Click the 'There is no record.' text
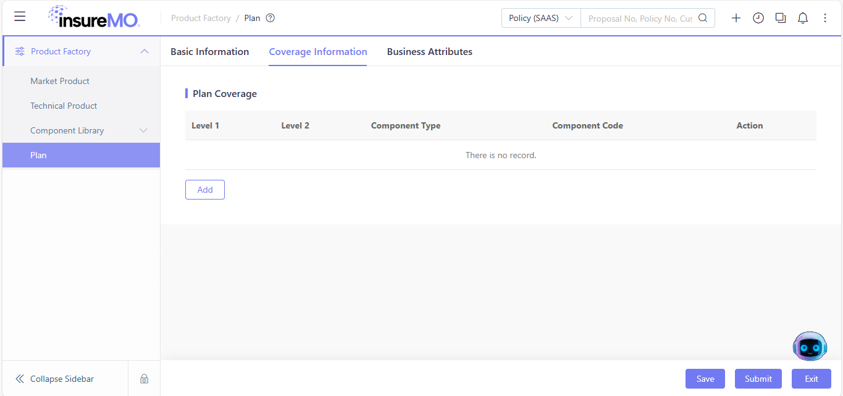This screenshot has height=396, width=843. click(501, 155)
